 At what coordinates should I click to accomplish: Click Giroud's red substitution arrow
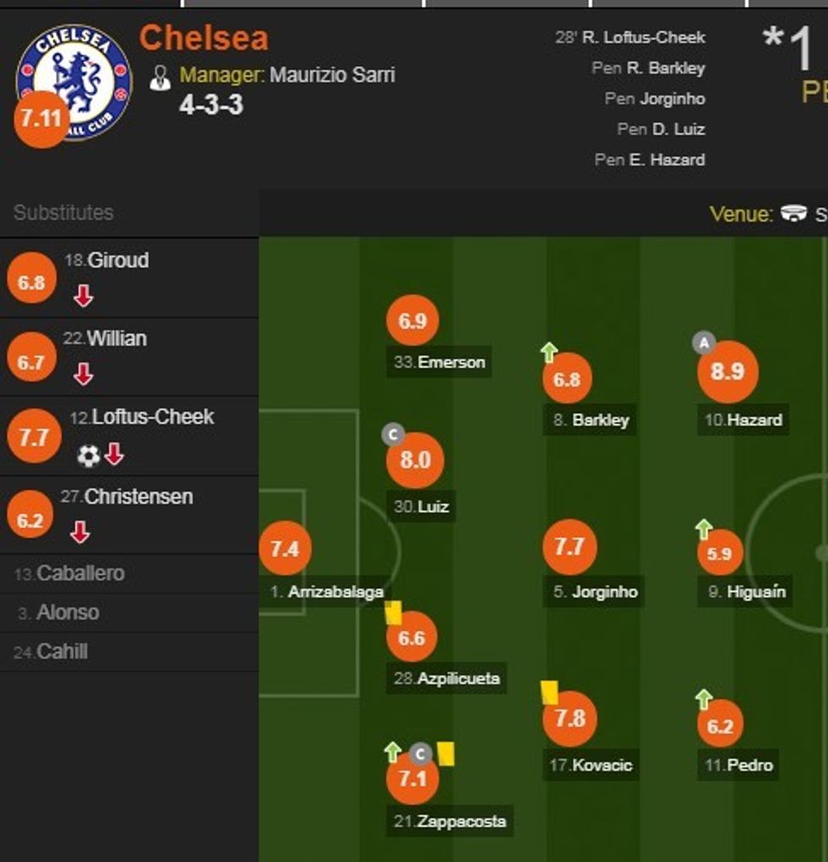tap(83, 296)
